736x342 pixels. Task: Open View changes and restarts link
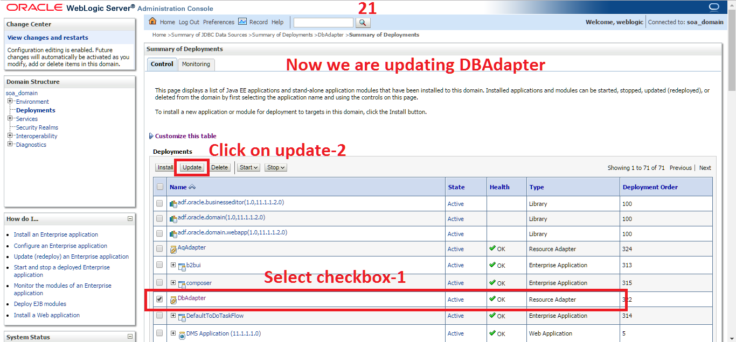click(x=48, y=38)
